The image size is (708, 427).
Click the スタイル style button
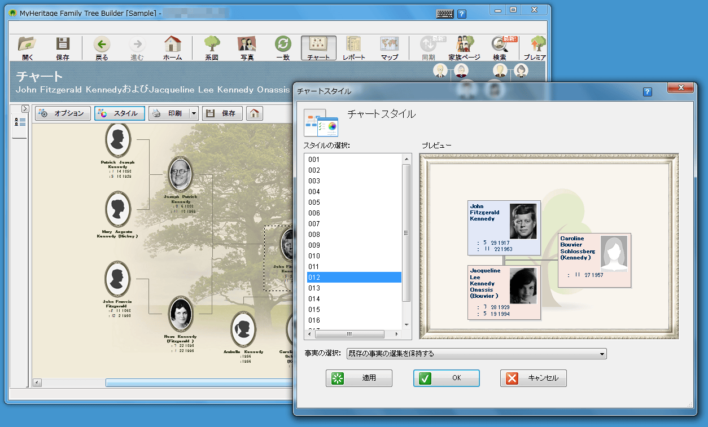pyautogui.click(x=120, y=113)
